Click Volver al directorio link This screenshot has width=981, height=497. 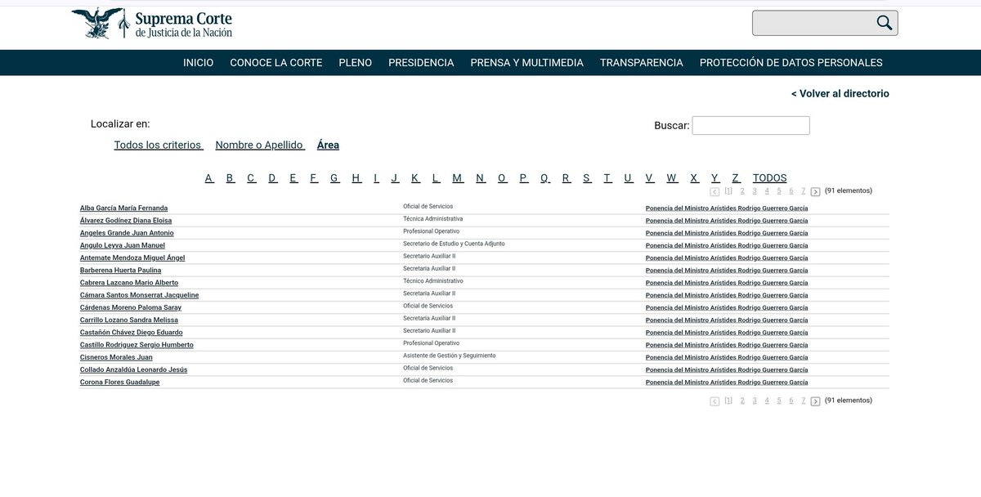pos(840,94)
